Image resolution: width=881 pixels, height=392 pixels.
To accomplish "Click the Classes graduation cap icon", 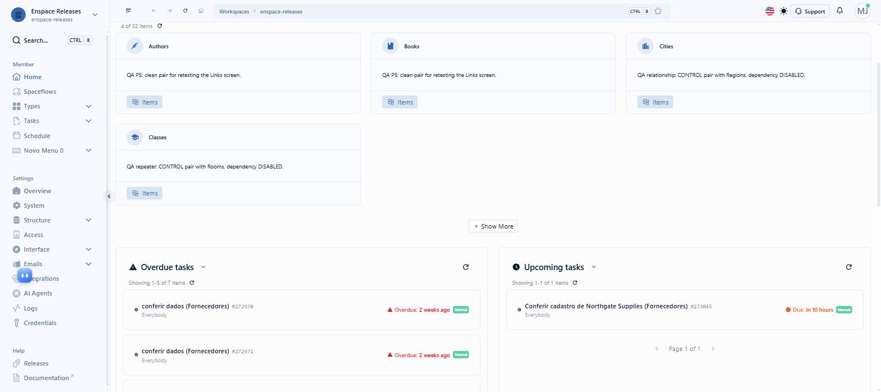I will (135, 137).
